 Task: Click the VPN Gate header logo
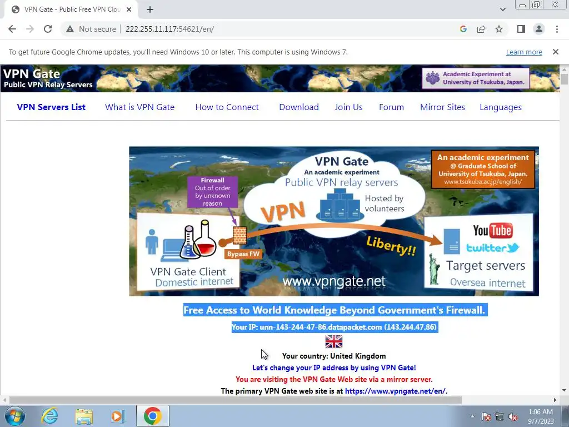[x=48, y=78]
